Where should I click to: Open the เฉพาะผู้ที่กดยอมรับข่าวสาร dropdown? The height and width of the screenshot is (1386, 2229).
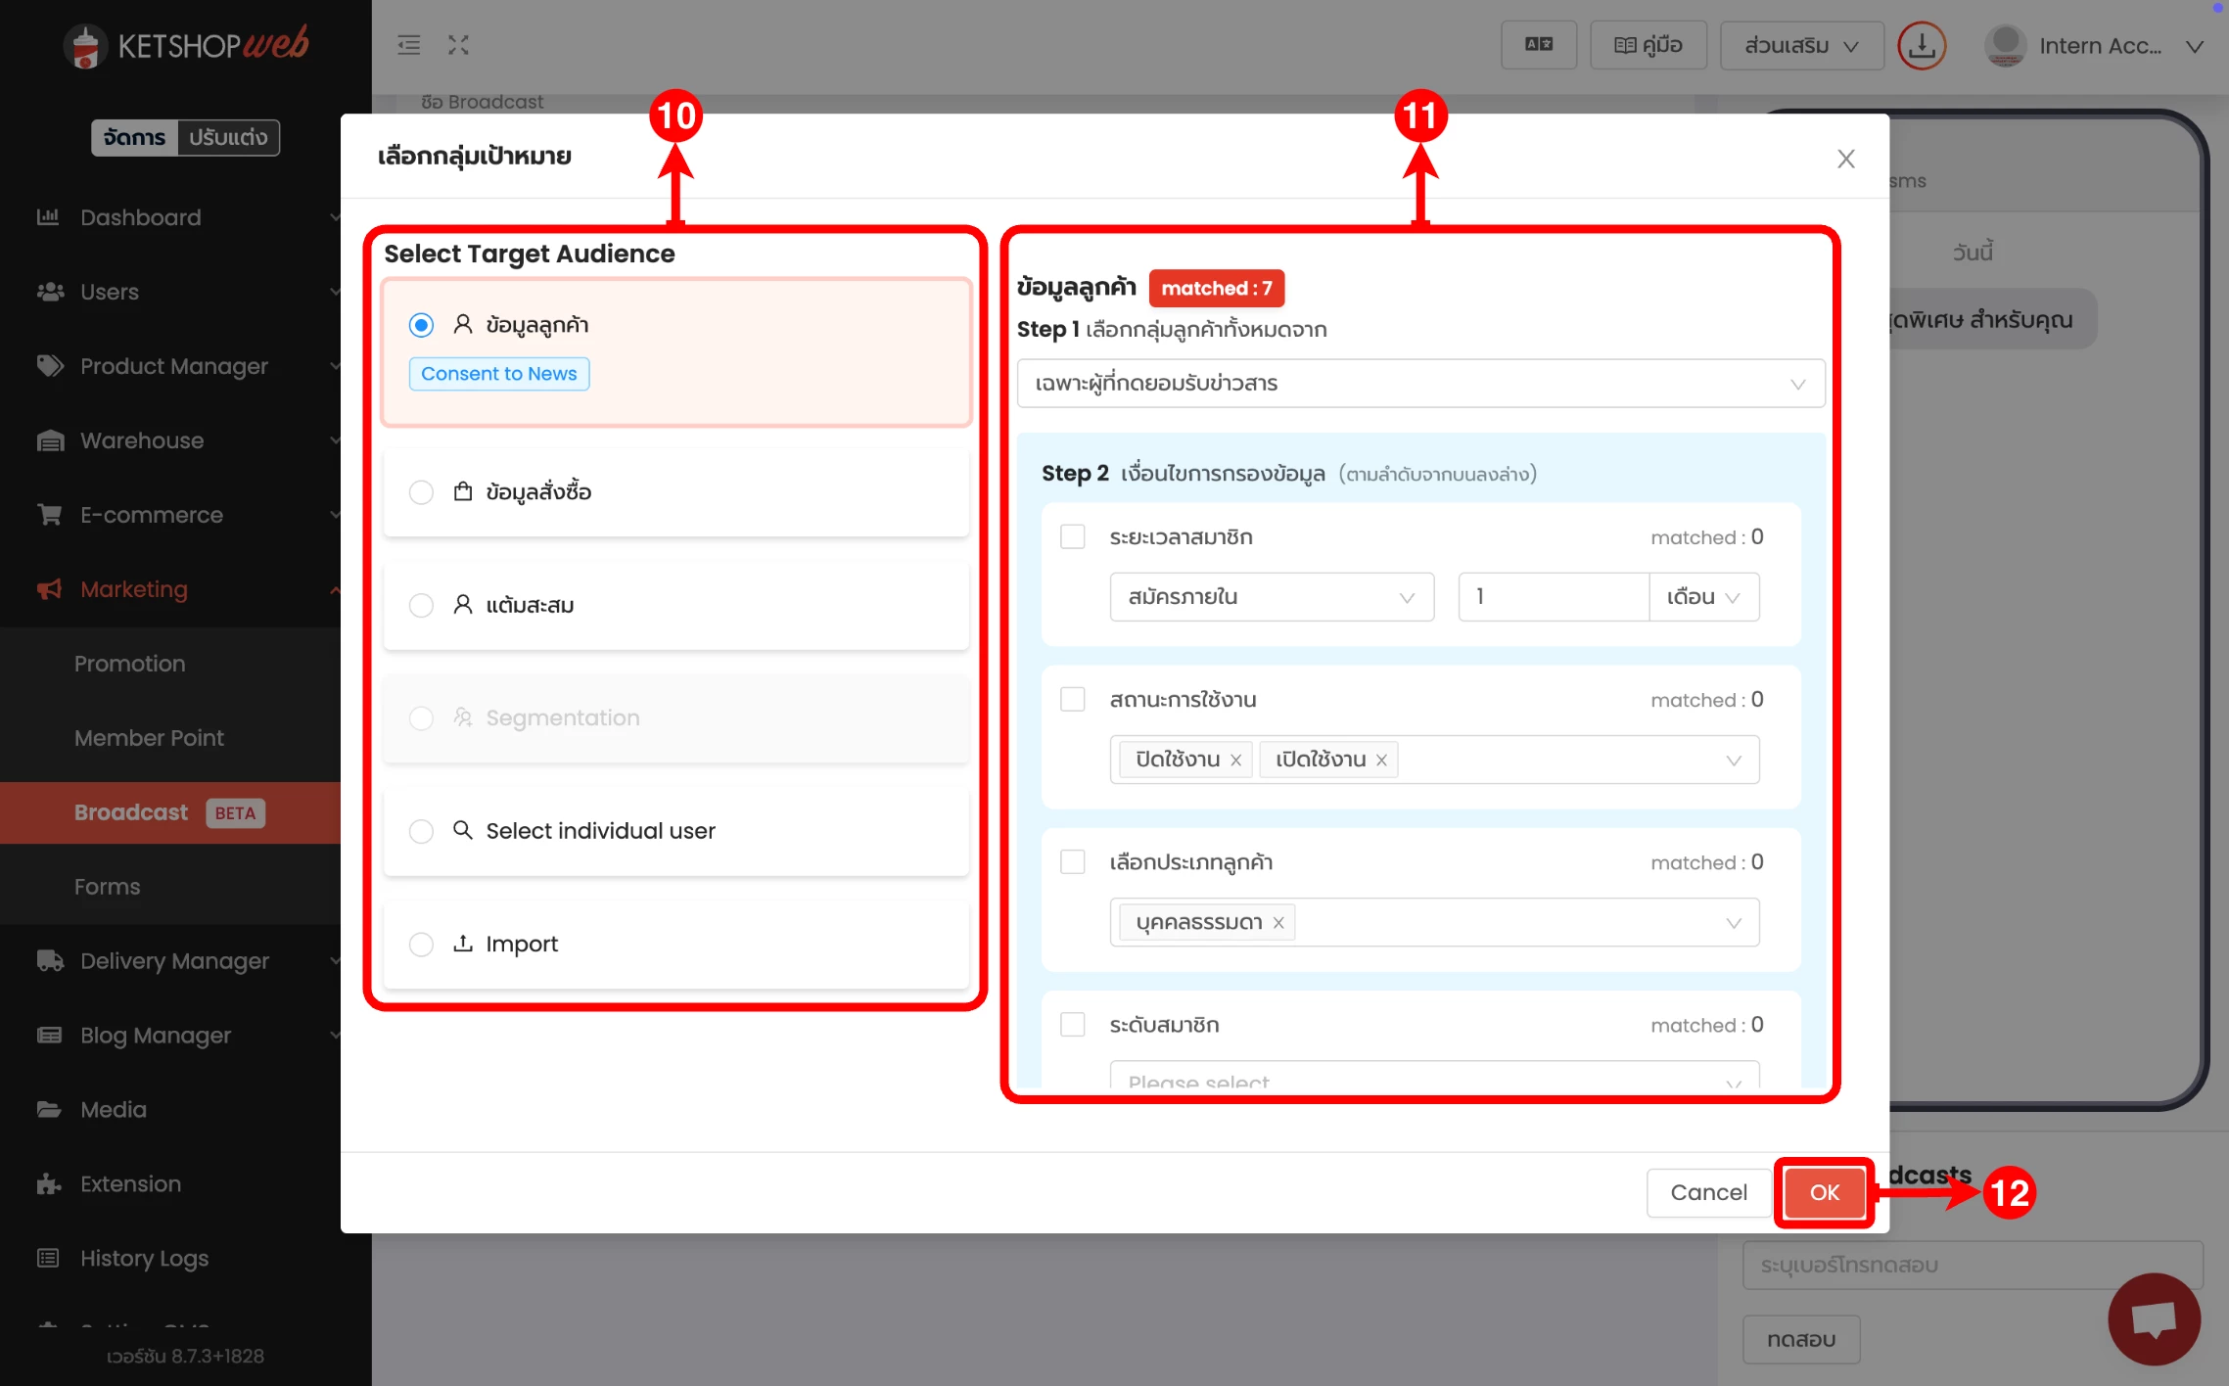click(x=1420, y=384)
